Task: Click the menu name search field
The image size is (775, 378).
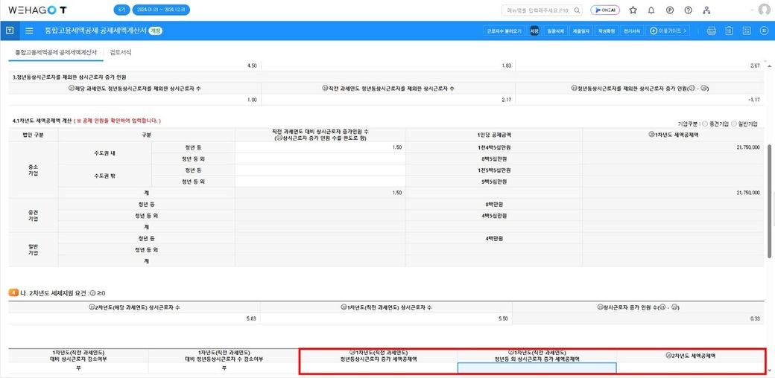Action: [541, 10]
